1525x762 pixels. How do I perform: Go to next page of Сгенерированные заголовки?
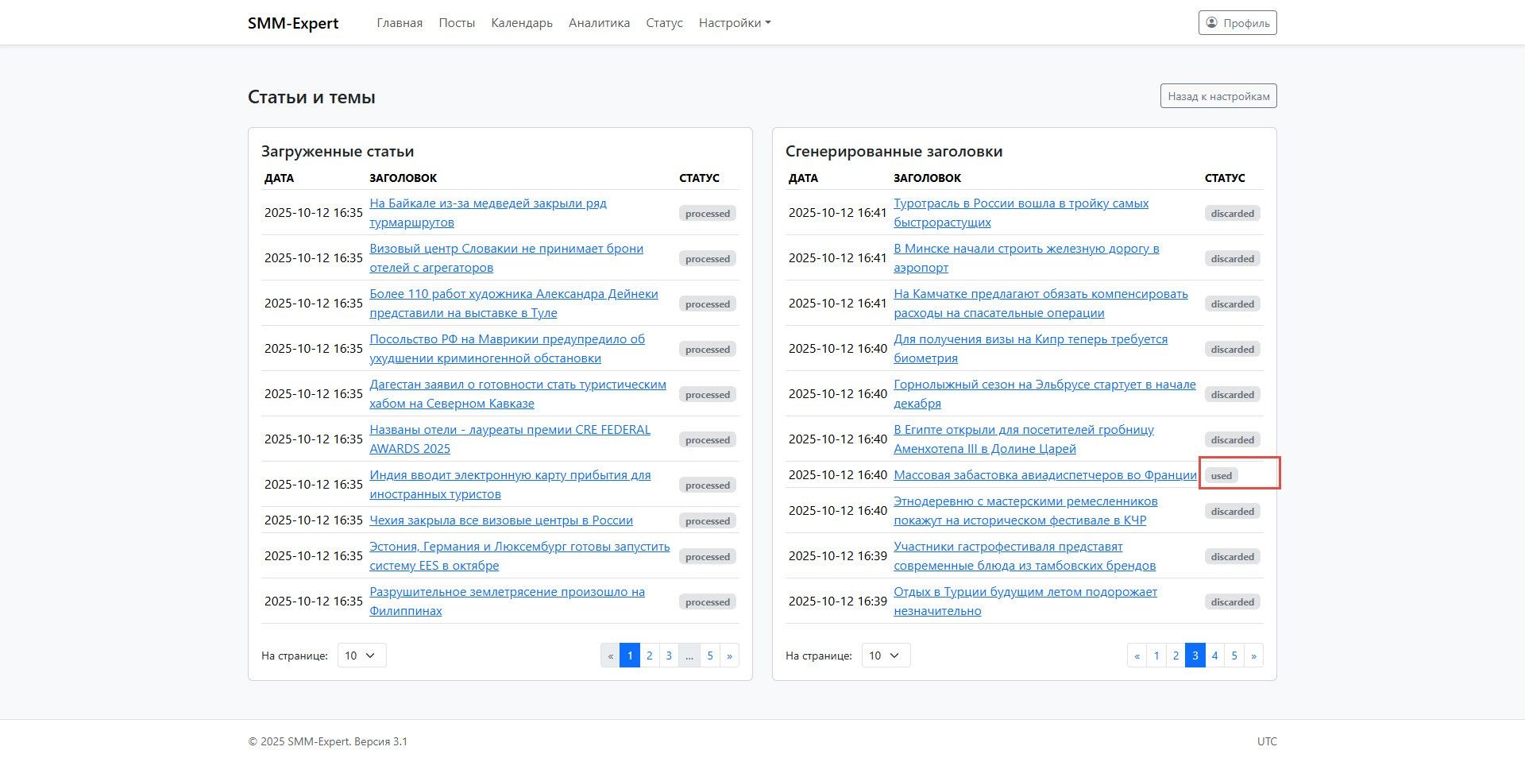(1253, 656)
